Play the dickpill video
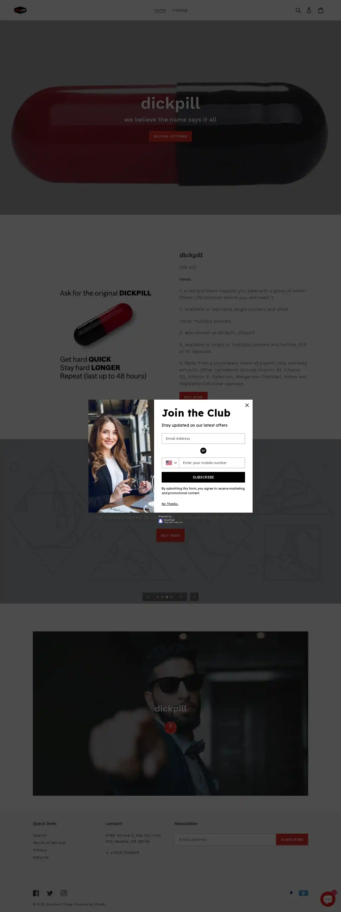Viewport: 341px width, 912px height. click(x=170, y=727)
